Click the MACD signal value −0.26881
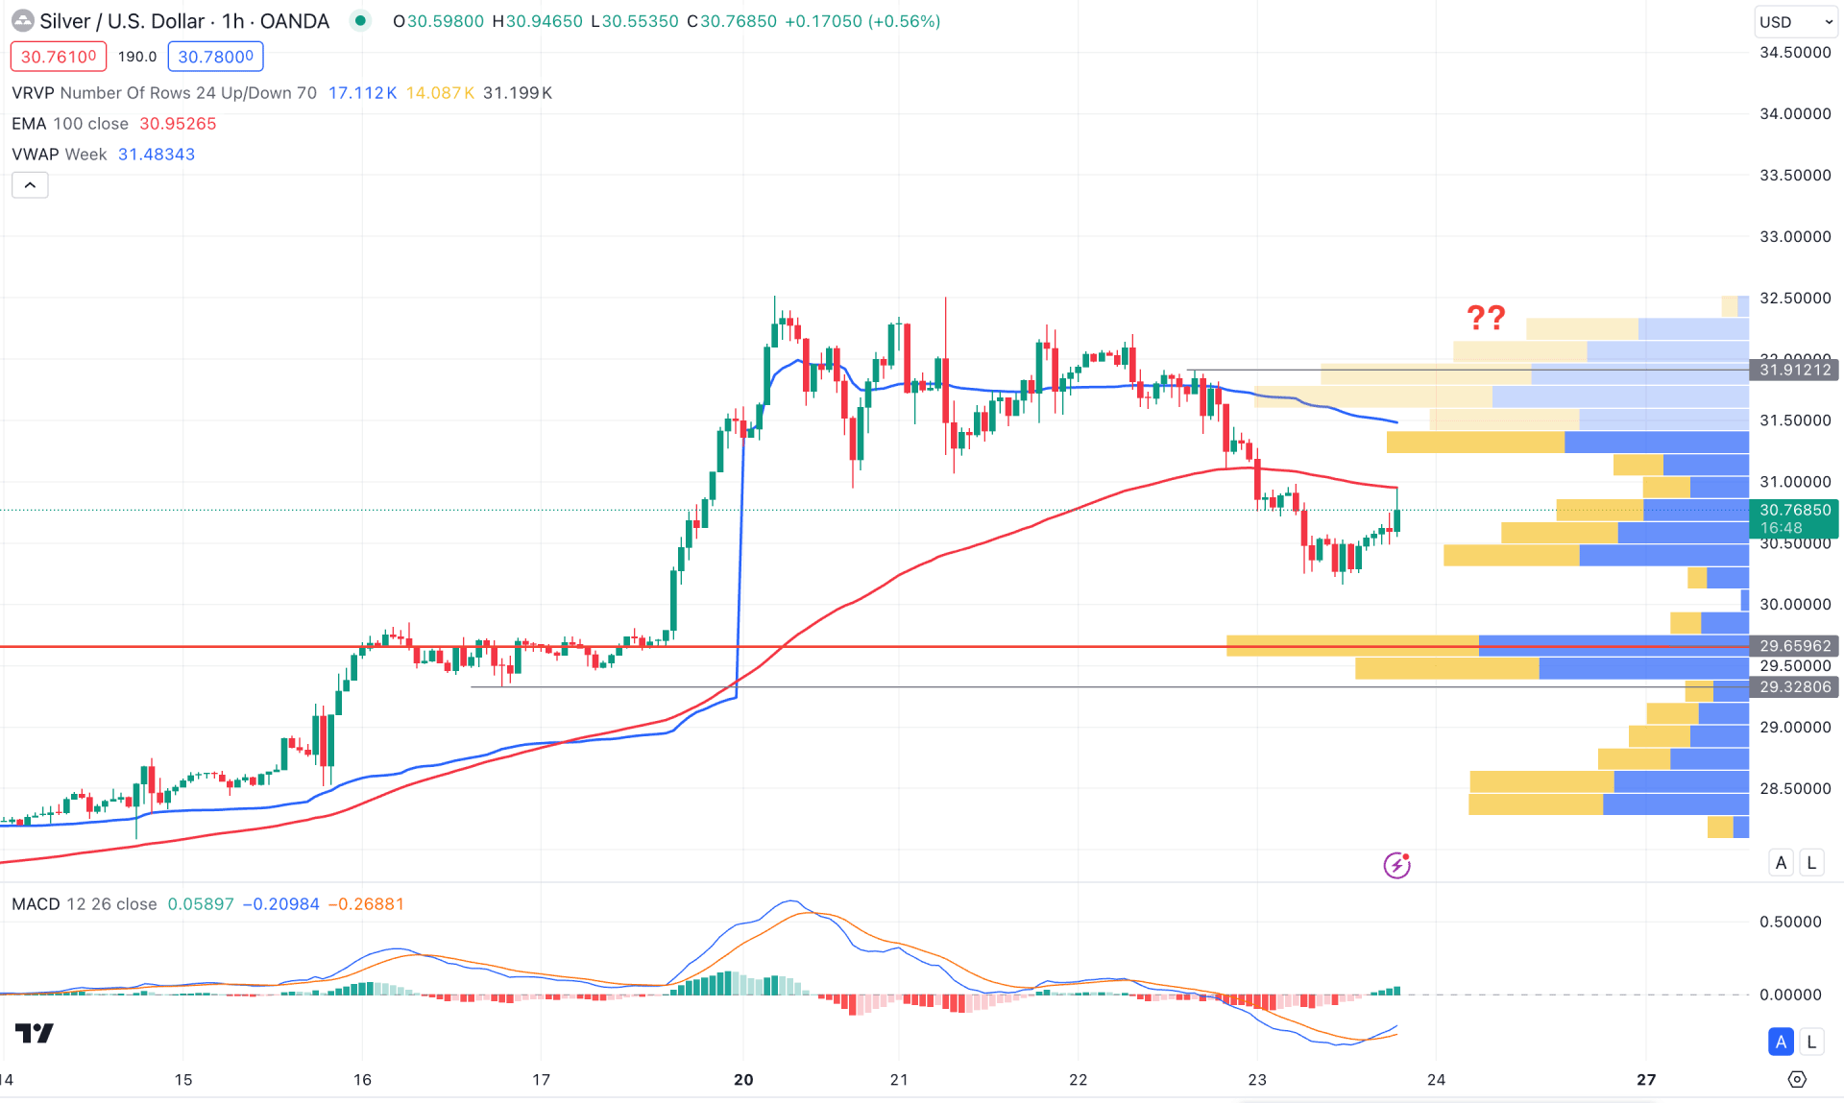Image resolution: width=1844 pixels, height=1103 pixels. tap(366, 904)
